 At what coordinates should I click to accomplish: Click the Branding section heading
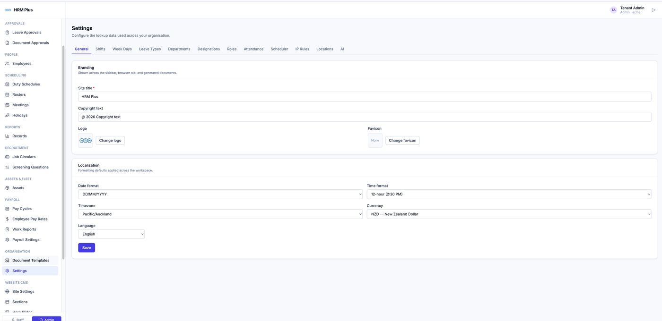(x=86, y=68)
